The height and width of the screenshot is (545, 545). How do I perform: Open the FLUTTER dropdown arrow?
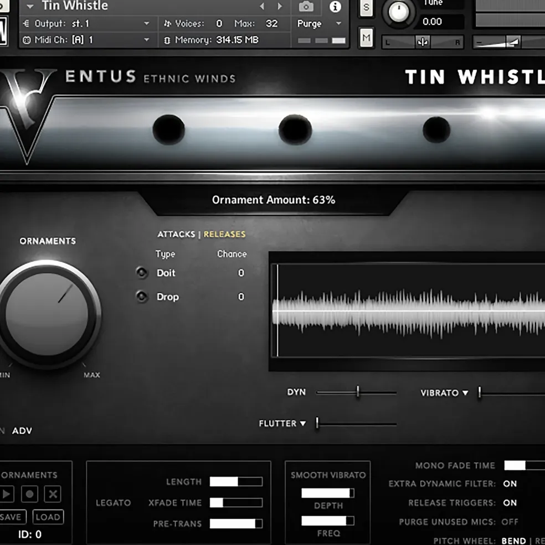(x=303, y=424)
